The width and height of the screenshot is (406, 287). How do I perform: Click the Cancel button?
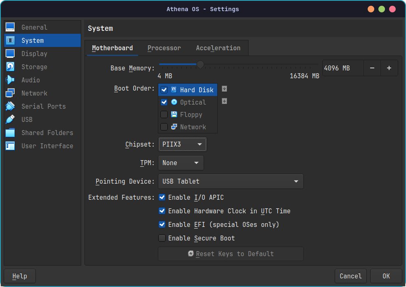pos(351,276)
